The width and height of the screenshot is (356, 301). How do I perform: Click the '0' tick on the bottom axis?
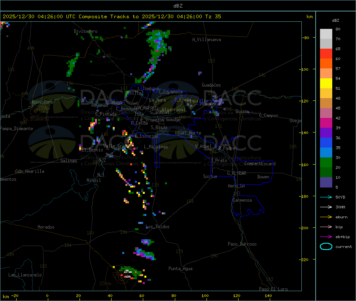[x=47, y=295]
